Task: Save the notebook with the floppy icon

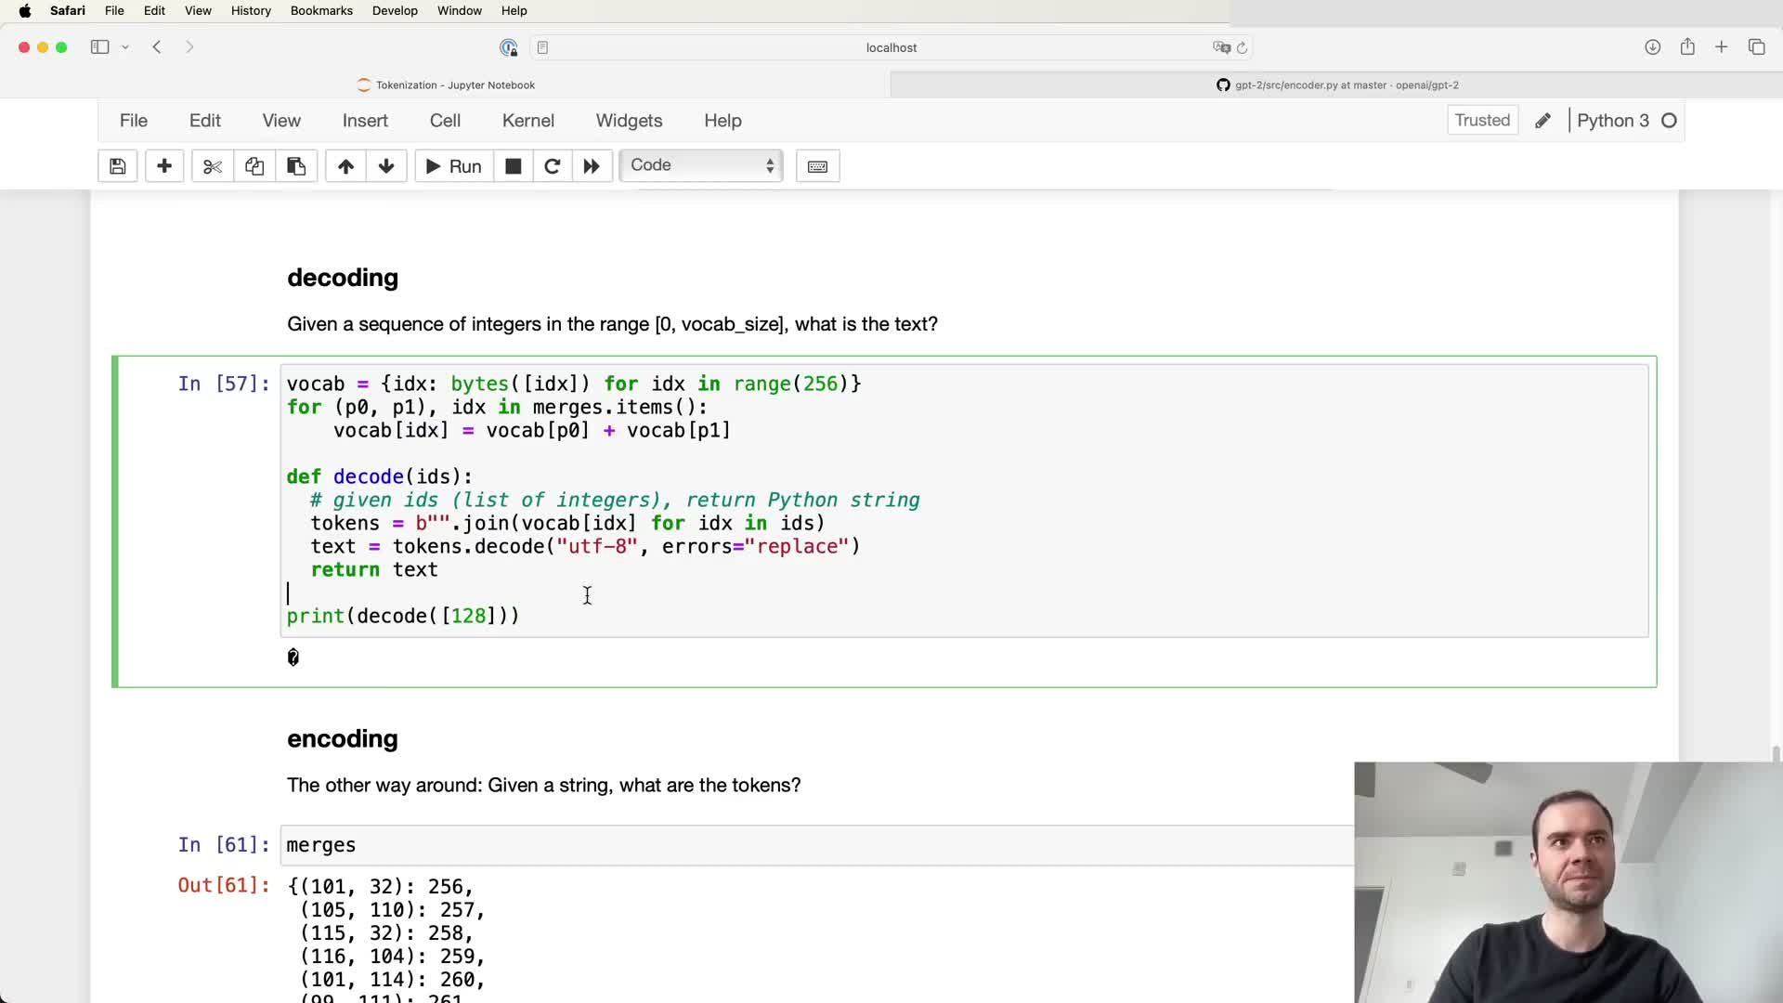Action: coord(117,166)
